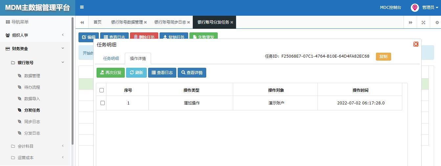Viewport: 441px width, 166px height.
Task: Click the tabs scroll-left double arrow
Action: point(82,22)
